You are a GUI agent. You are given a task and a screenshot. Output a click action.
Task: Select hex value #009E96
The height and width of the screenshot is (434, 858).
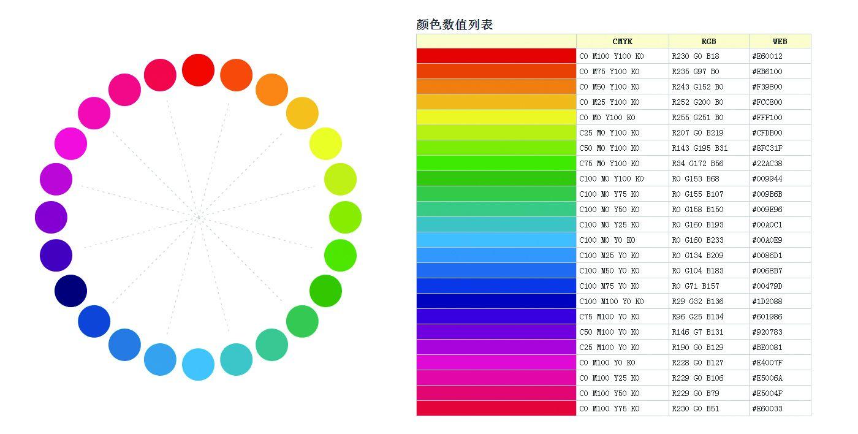coord(767,210)
